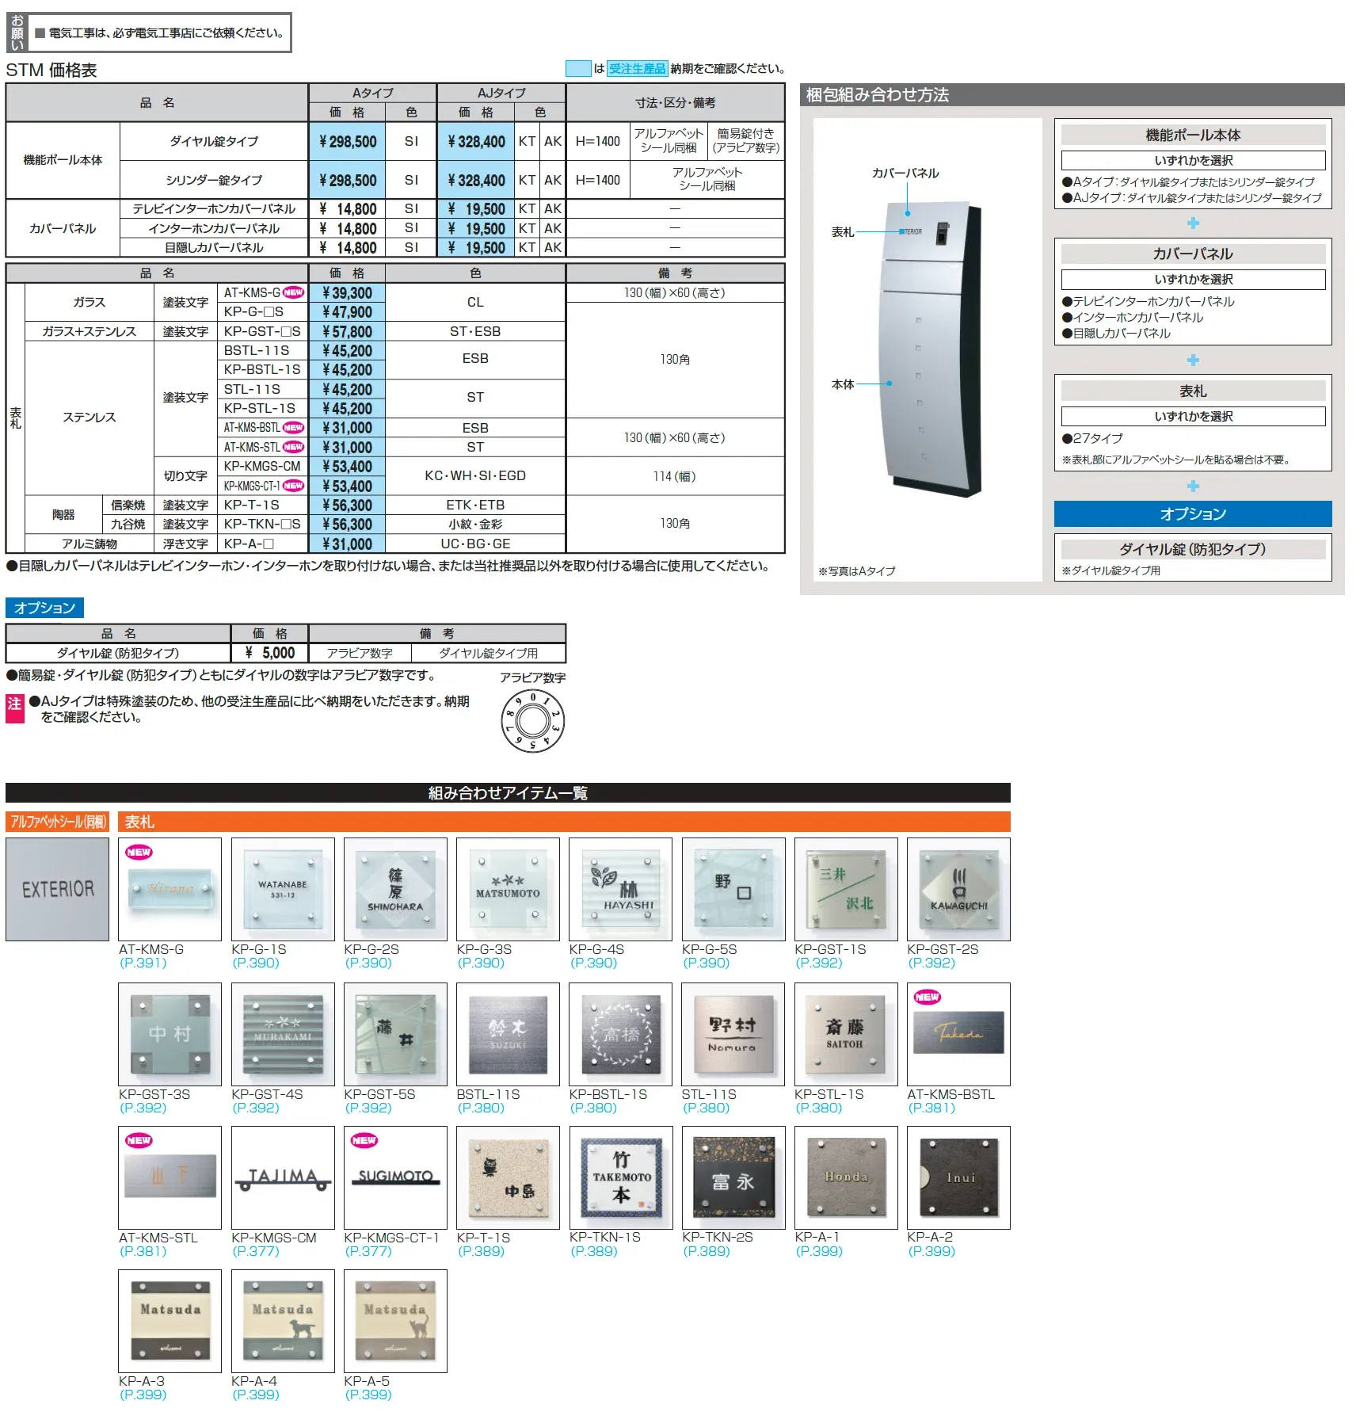This screenshot has width=1360, height=1427.
Task: Select the KP-GST-3S nameplate thumbnail
Action: [170, 1034]
